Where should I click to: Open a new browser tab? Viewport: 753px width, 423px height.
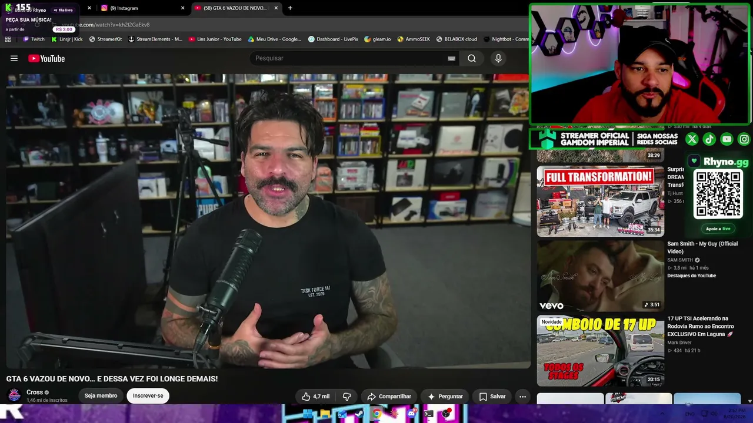pos(290,8)
